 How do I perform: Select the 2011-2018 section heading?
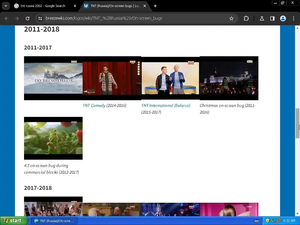tap(42, 29)
